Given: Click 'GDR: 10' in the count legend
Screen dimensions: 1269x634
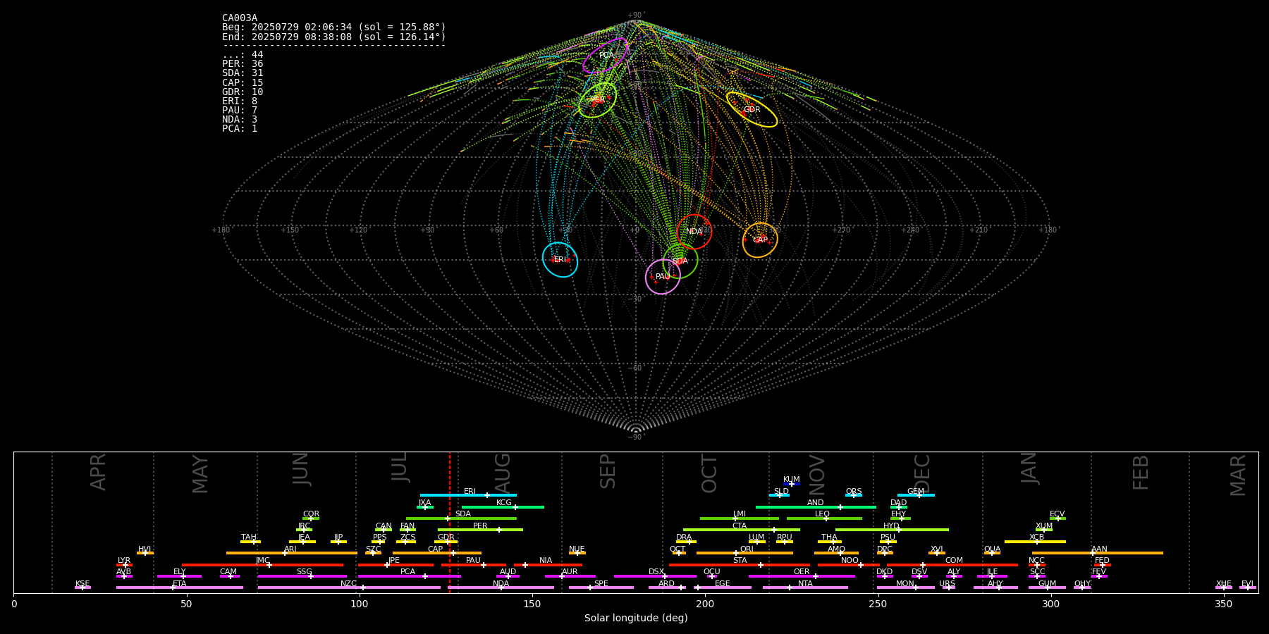Looking at the screenshot, I should pos(243,92).
